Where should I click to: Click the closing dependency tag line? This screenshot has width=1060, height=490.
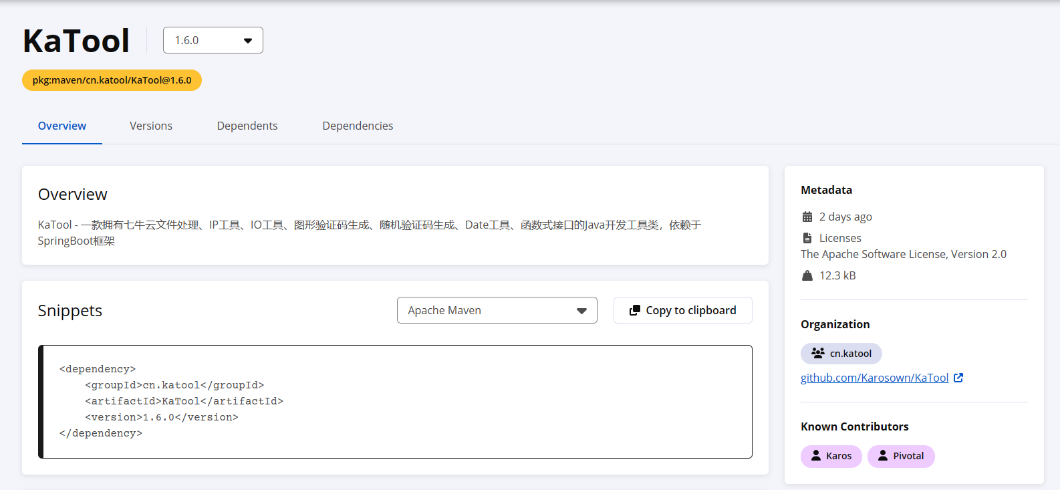click(x=101, y=433)
